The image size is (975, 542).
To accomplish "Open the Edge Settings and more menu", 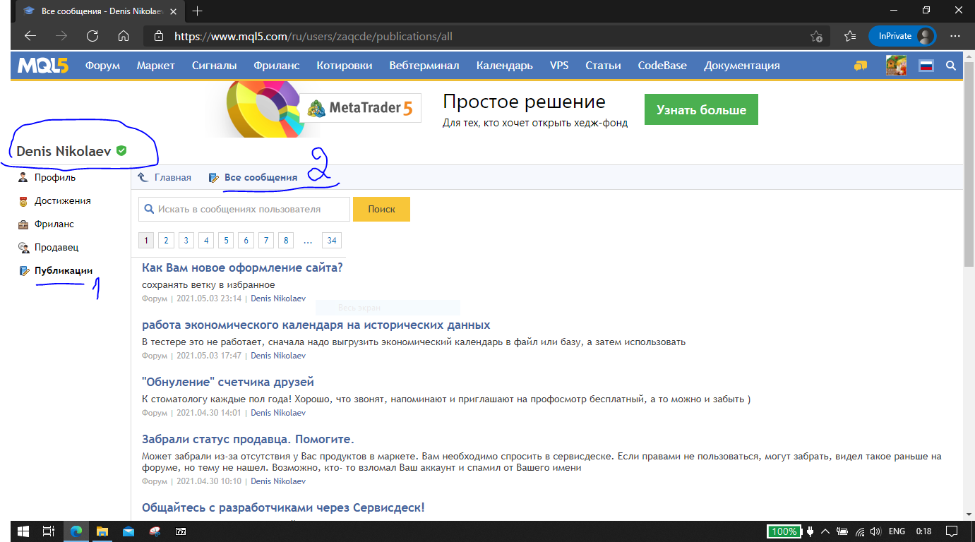I will 955,36.
